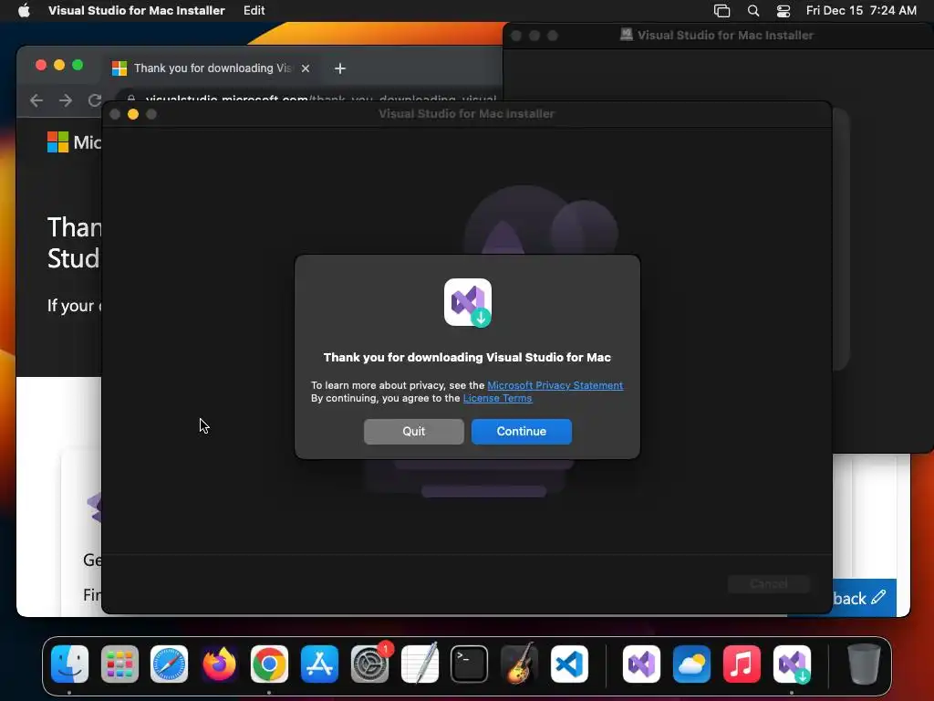Open the App Store from the Dock
This screenshot has width=934, height=701.
click(x=319, y=664)
